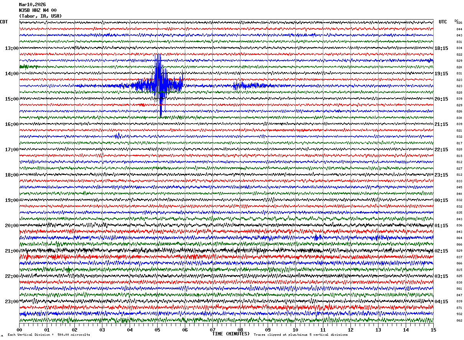Click the 15 minute tick label on the bottom axis
The width and height of the screenshot is (464, 340).
[433, 330]
